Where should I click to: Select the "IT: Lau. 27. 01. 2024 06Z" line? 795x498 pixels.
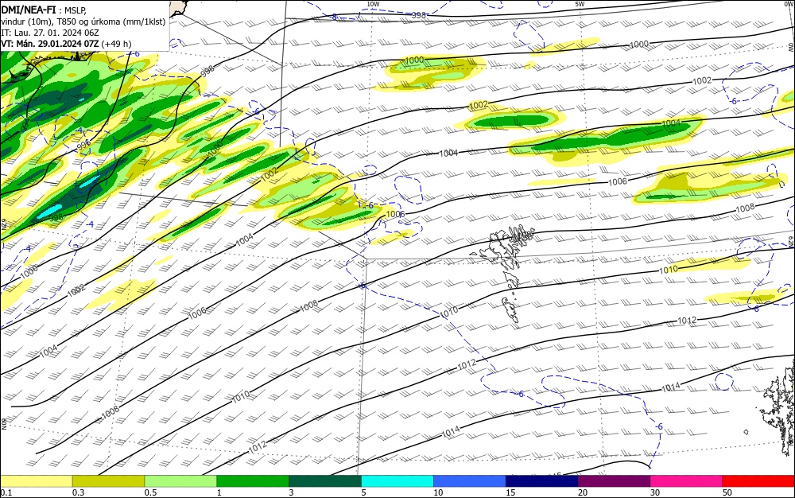(49, 33)
